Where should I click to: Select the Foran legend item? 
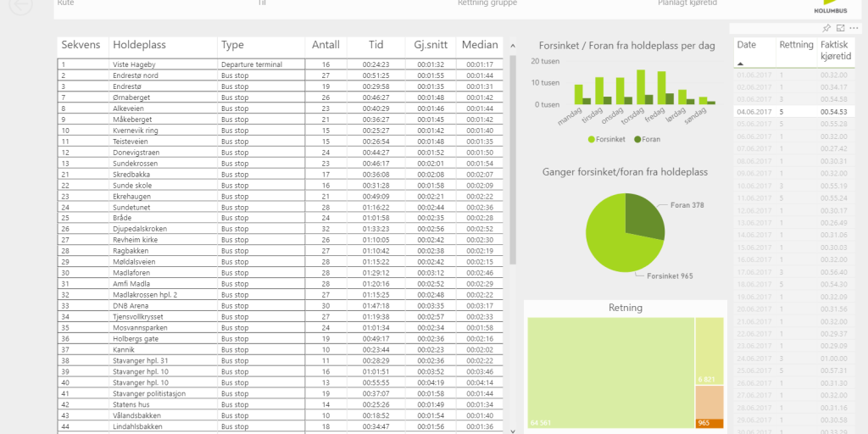click(647, 140)
